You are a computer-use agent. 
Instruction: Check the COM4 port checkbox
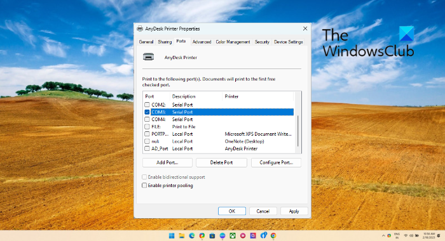[147, 119]
